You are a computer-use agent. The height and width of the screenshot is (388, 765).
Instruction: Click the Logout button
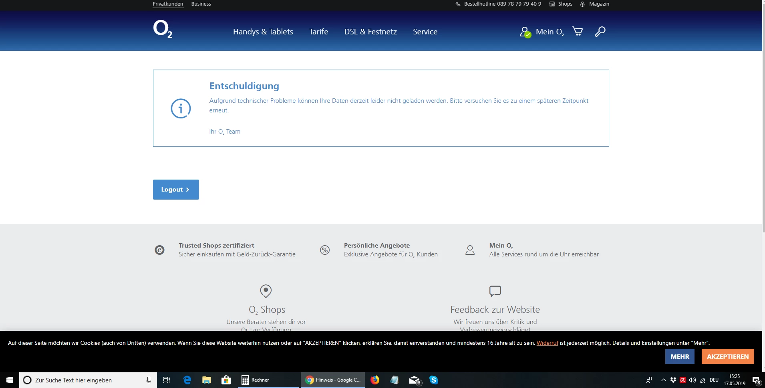pos(176,190)
